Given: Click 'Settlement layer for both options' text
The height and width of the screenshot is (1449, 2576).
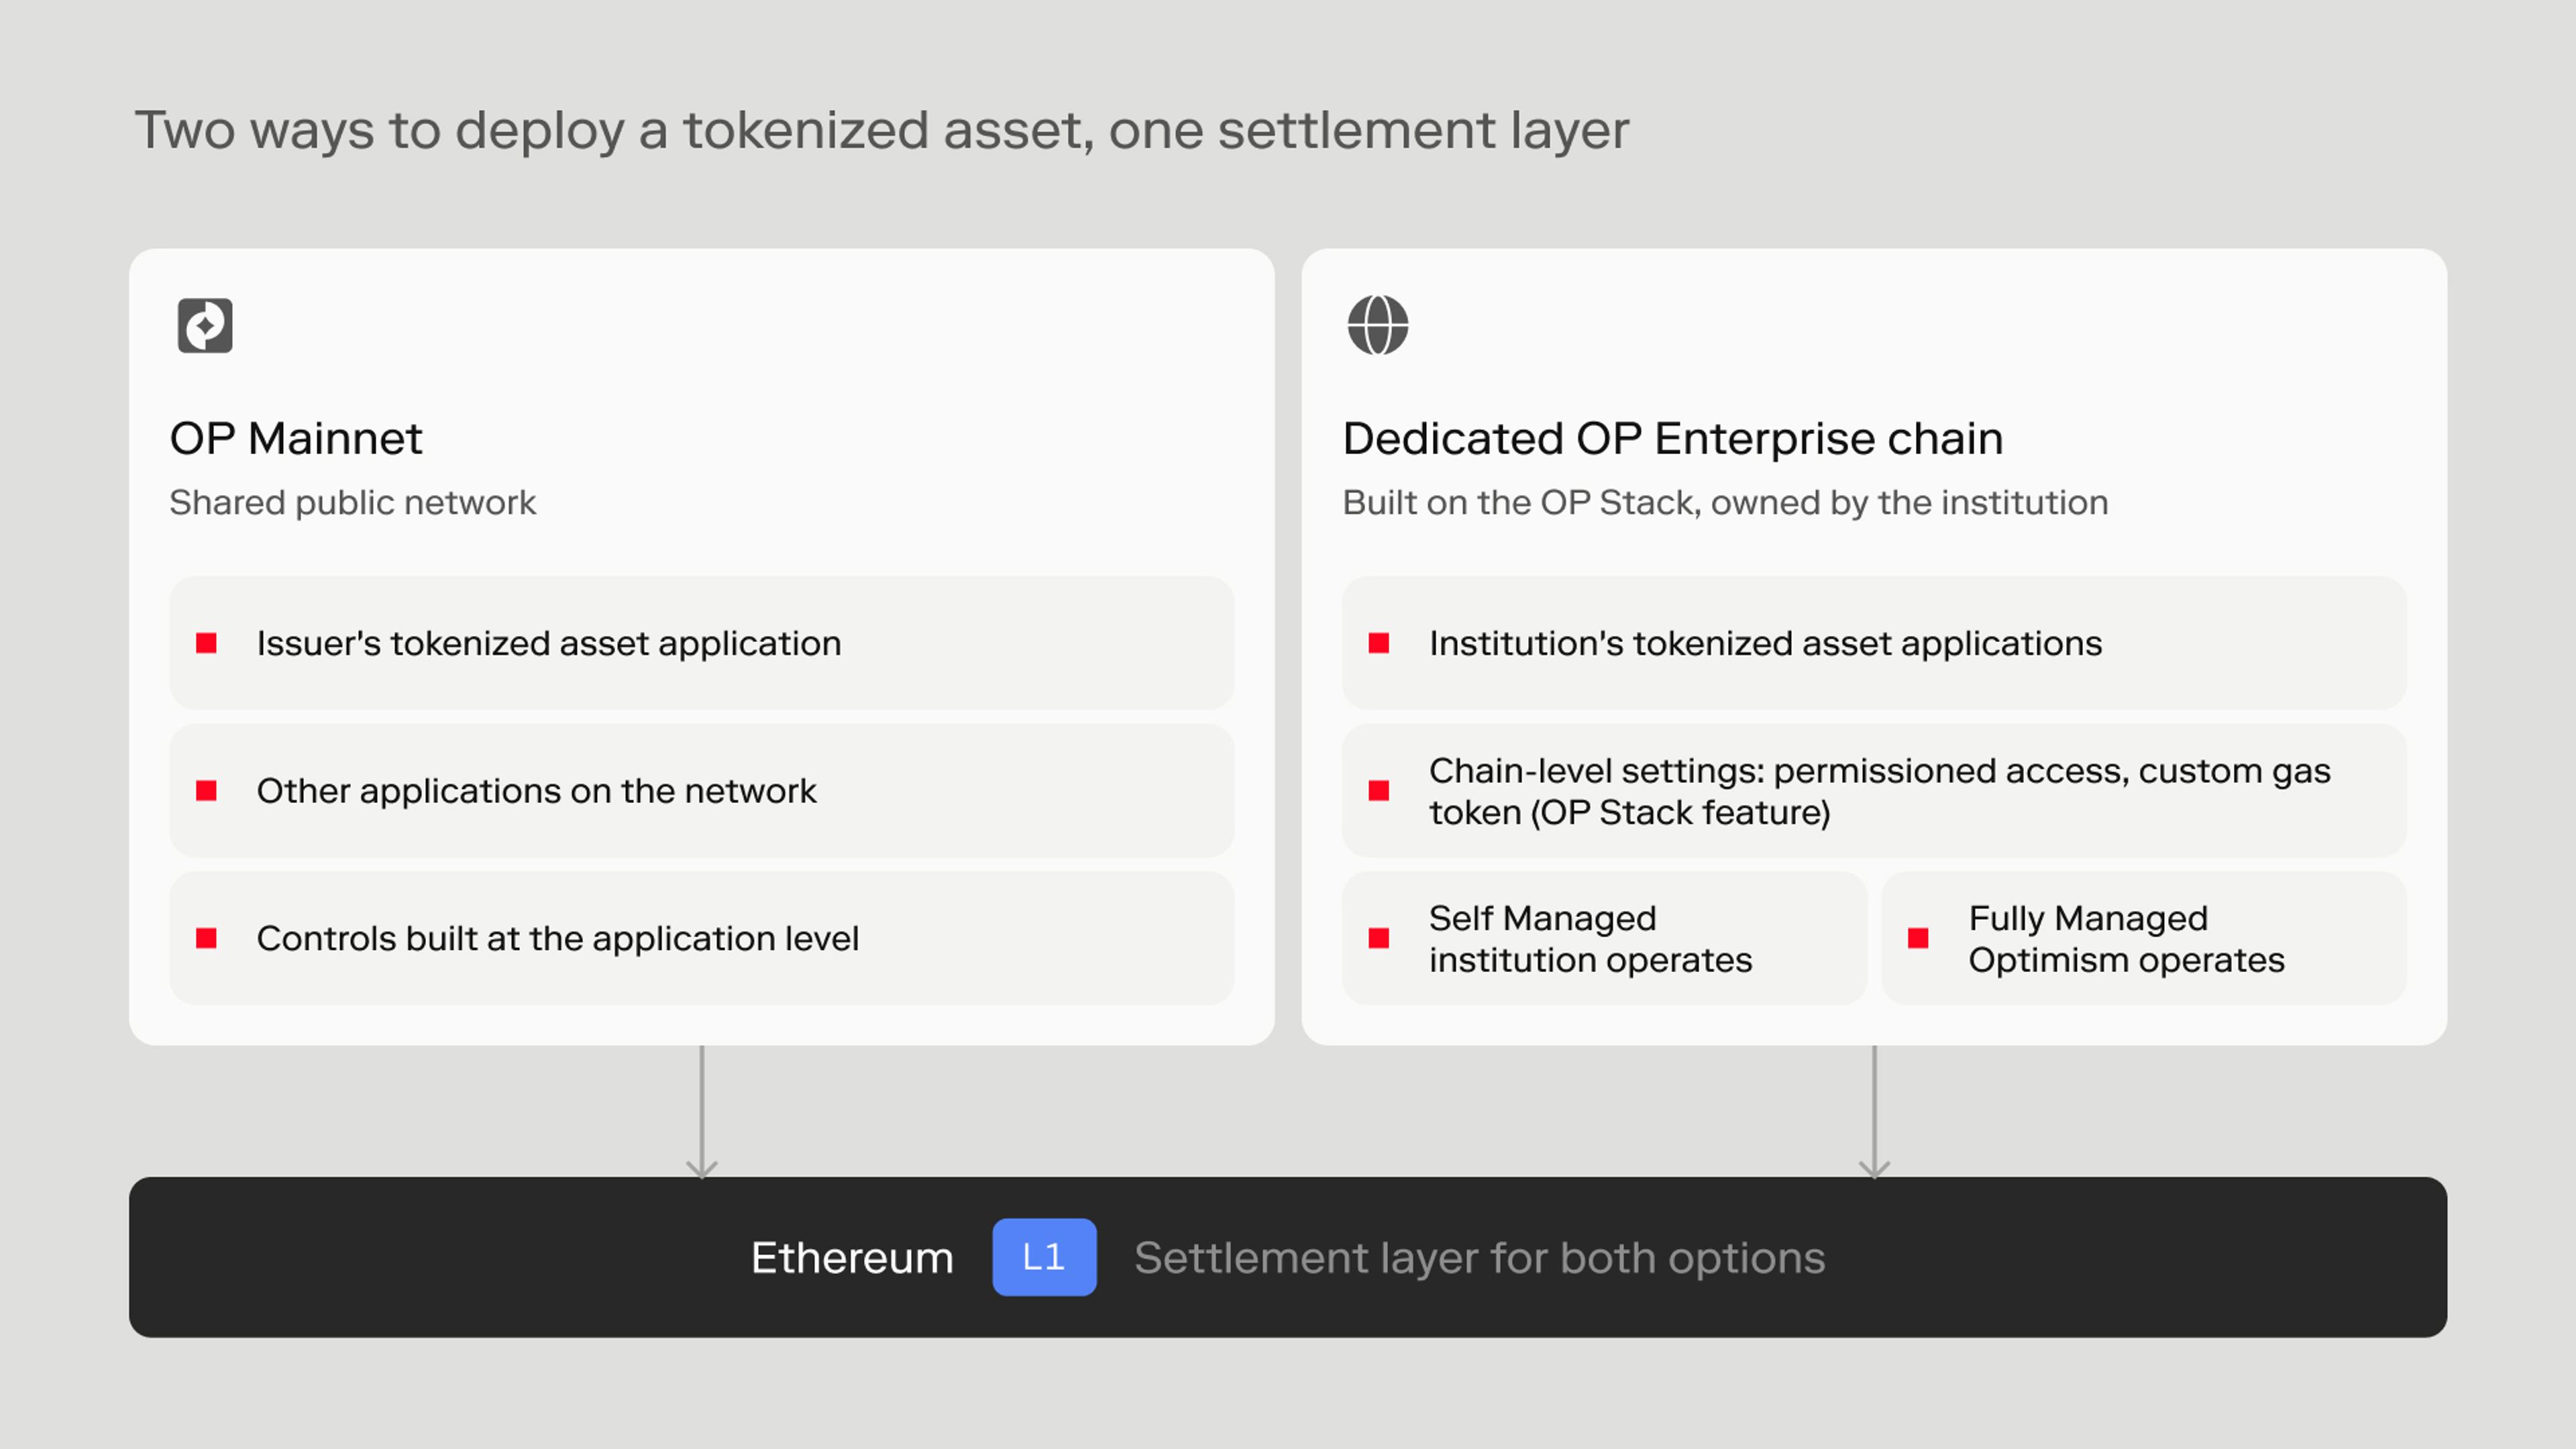Looking at the screenshot, I should point(1480,1259).
